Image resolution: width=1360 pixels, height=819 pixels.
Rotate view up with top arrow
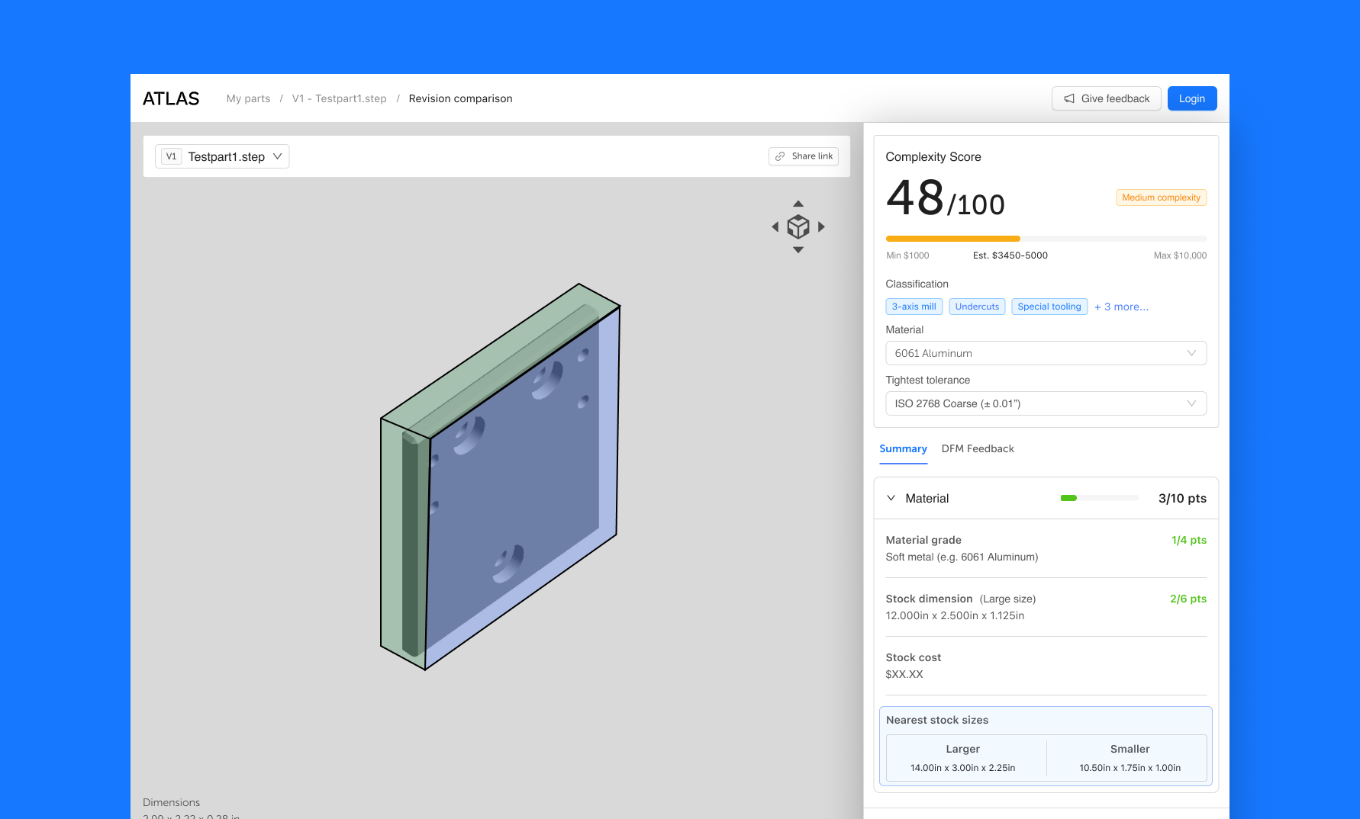tap(798, 204)
